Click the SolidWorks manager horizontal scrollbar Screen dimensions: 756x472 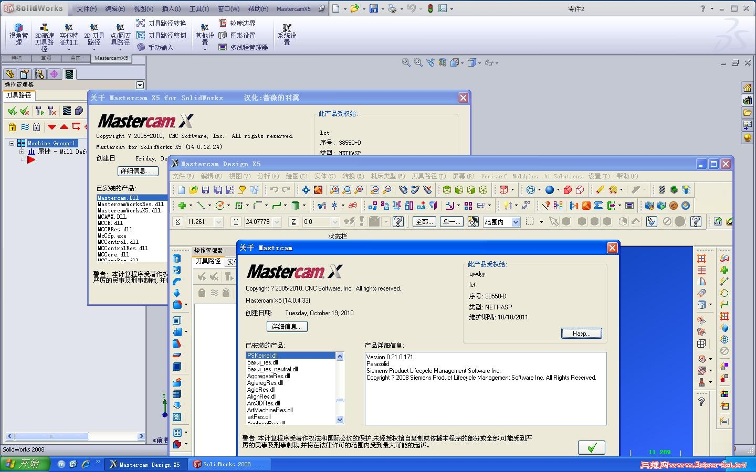[x=75, y=436]
